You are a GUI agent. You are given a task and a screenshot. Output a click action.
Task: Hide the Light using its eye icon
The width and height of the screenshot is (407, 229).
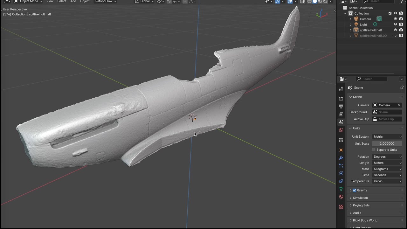click(x=396, y=24)
